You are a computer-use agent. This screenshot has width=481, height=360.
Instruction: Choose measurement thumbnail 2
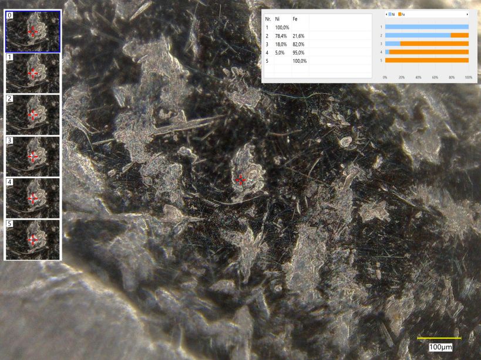tap(33, 114)
